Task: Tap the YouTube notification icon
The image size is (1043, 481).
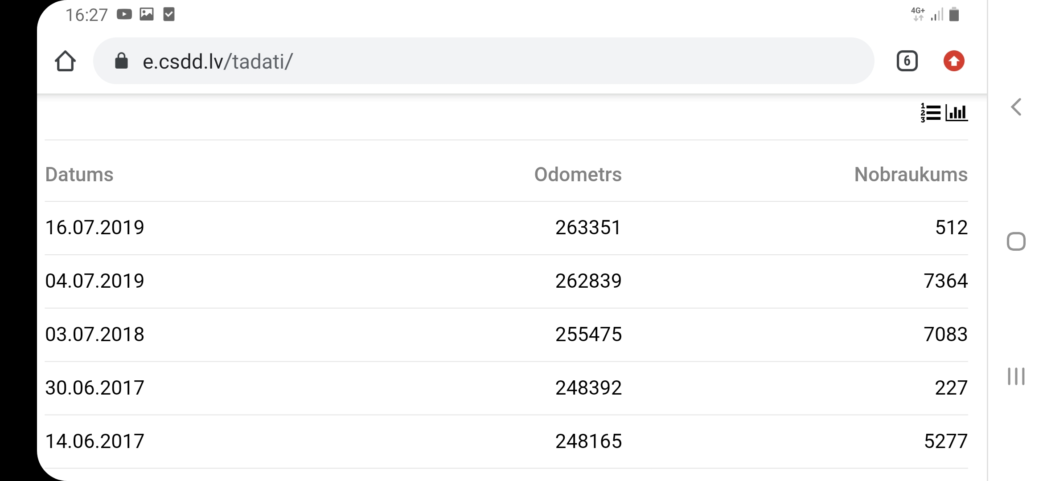Action: [124, 15]
